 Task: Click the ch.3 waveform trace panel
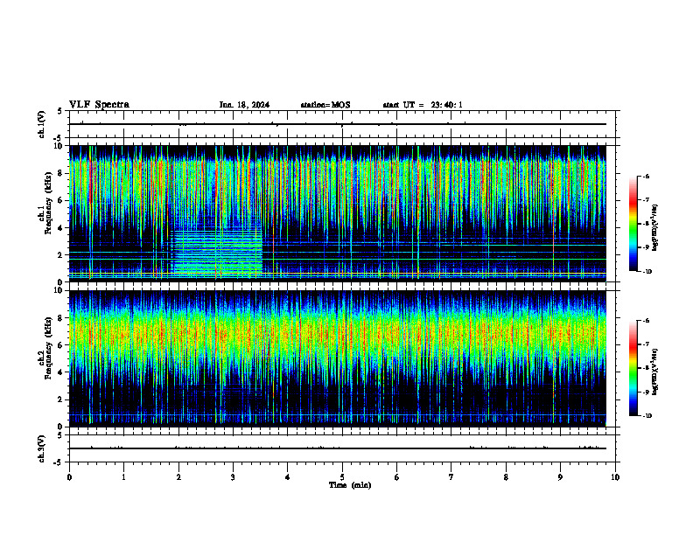(342, 448)
